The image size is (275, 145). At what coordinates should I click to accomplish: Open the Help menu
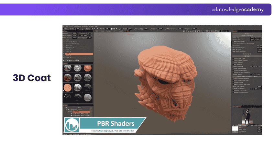click(x=96, y=26)
